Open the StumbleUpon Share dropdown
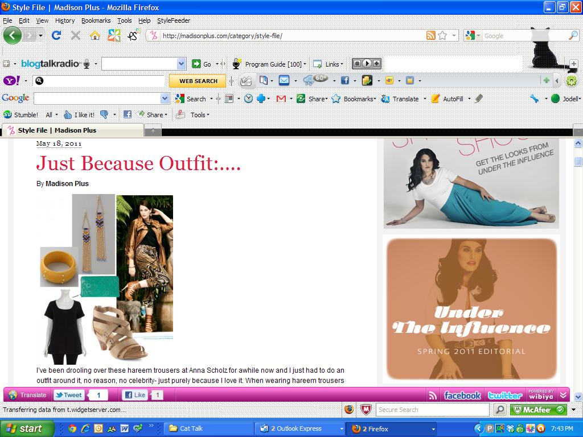583x437 pixels. click(x=152, y=115)
